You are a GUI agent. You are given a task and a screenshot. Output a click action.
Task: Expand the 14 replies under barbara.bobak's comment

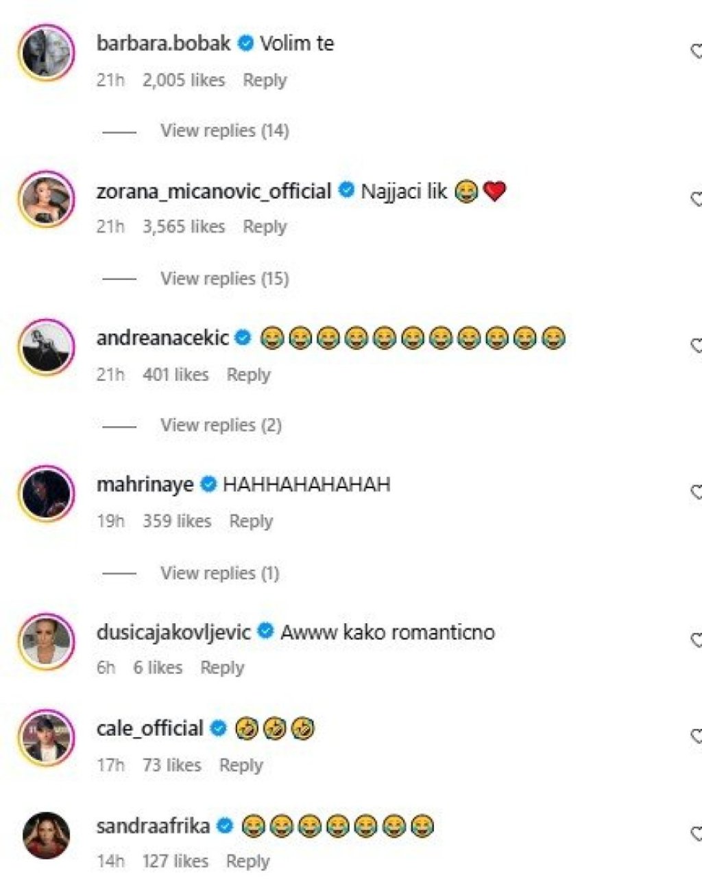pyautogui.click(x=224, y=130)
